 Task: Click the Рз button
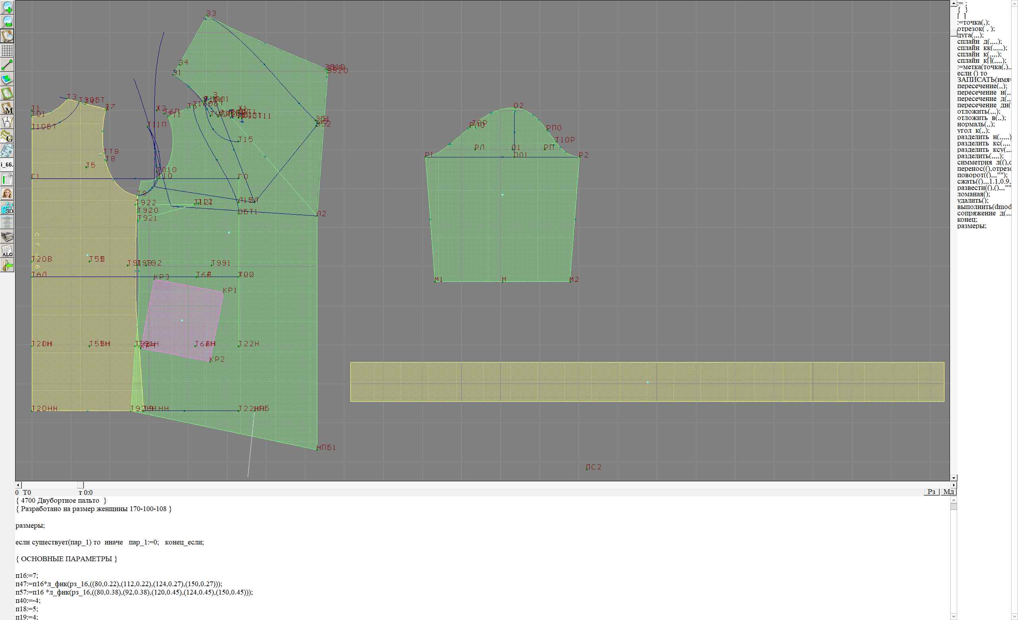pyautogui.click(x=931, y=492)
